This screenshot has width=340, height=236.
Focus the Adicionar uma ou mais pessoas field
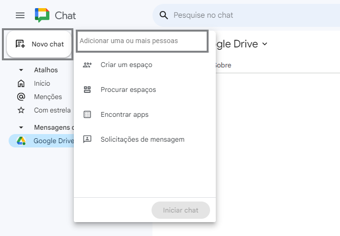tap(142, 41)
